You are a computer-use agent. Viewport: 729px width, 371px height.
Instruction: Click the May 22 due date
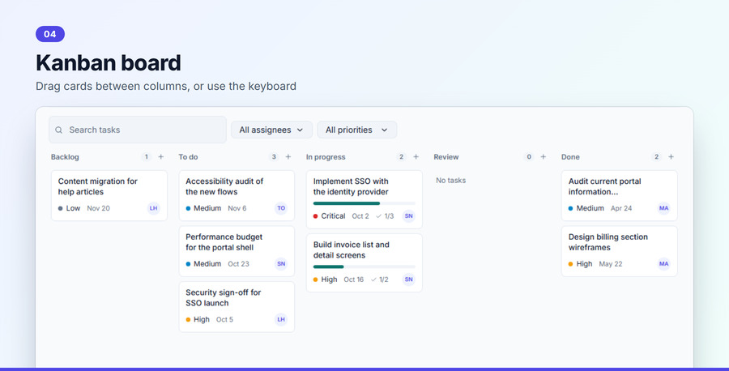pos(611,264)
